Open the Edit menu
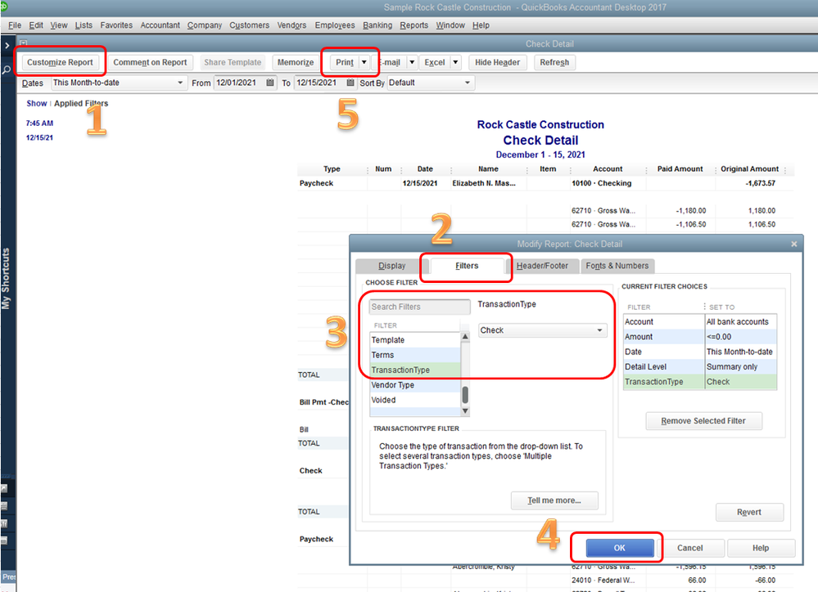The height and width of the screenshot is (592, 818). tap(36, 25)
